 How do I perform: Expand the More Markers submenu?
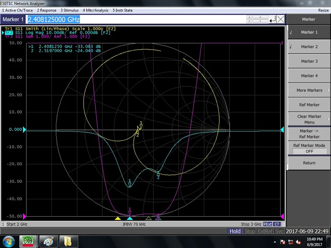(x=309, y=90)
